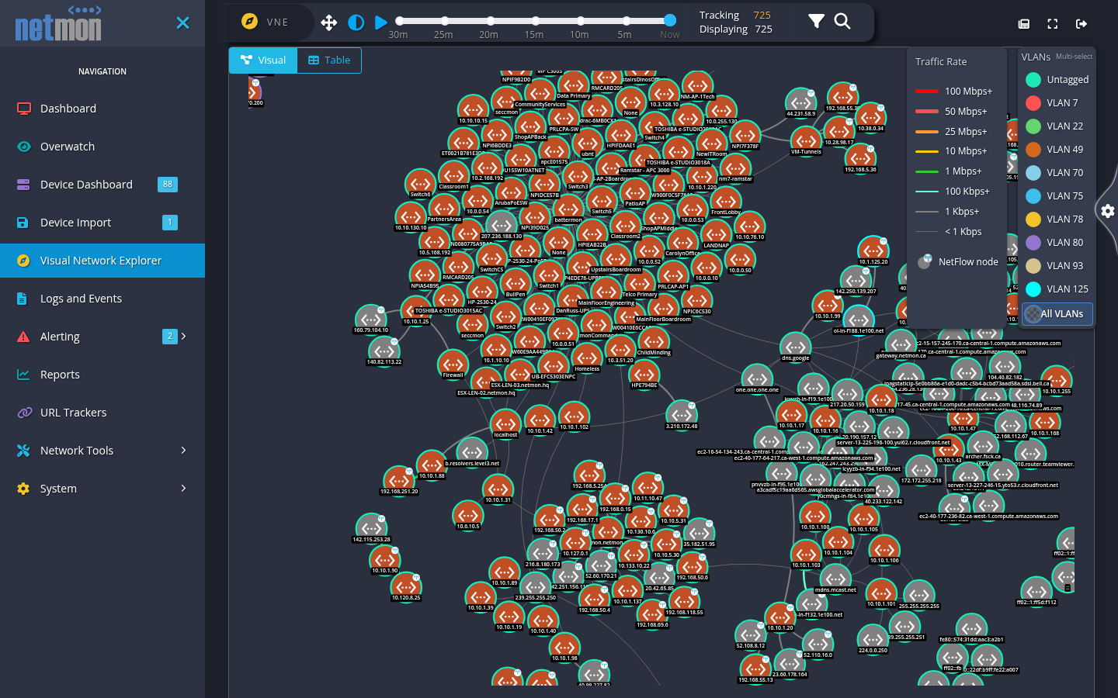
Task: Switch to Visual tab
Action: (263, 60)
